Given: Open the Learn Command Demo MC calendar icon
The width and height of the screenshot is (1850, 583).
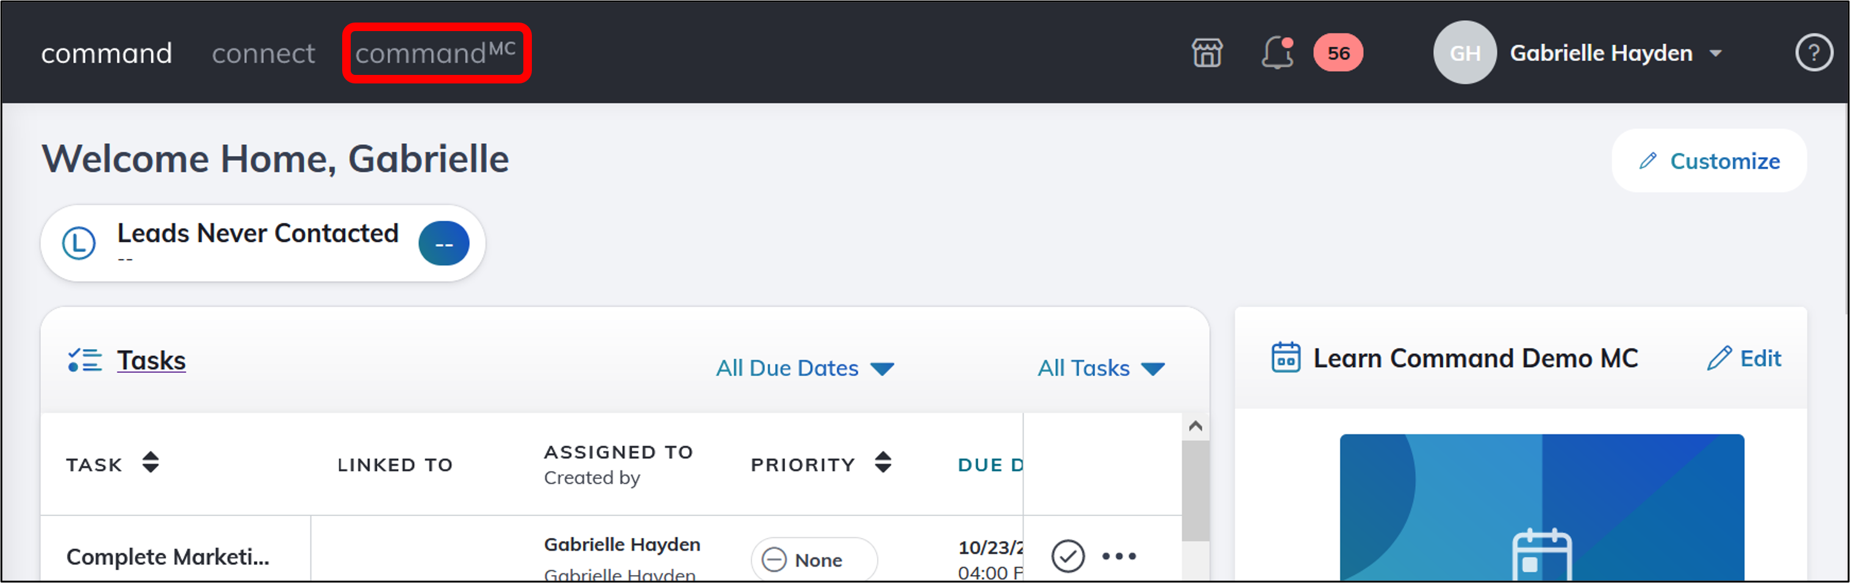Looking at the screenshot, I should pyautogui.click(x=1286, y=358).
